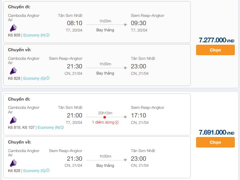240x180 pixels.
Task: Click Cambodia Angkor Air logo for flight K6 809
Action: point(13,28)
